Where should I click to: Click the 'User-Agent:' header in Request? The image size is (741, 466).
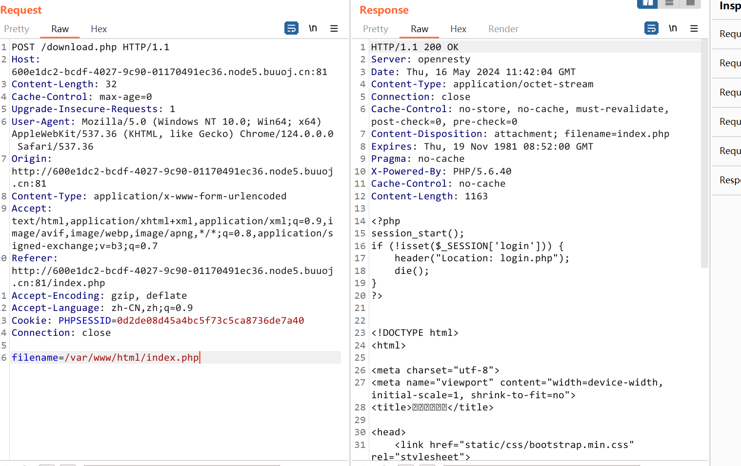pos(43,122)
